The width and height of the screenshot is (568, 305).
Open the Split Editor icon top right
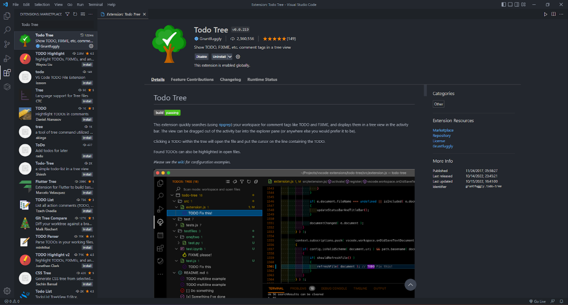[x=553, y=14]
